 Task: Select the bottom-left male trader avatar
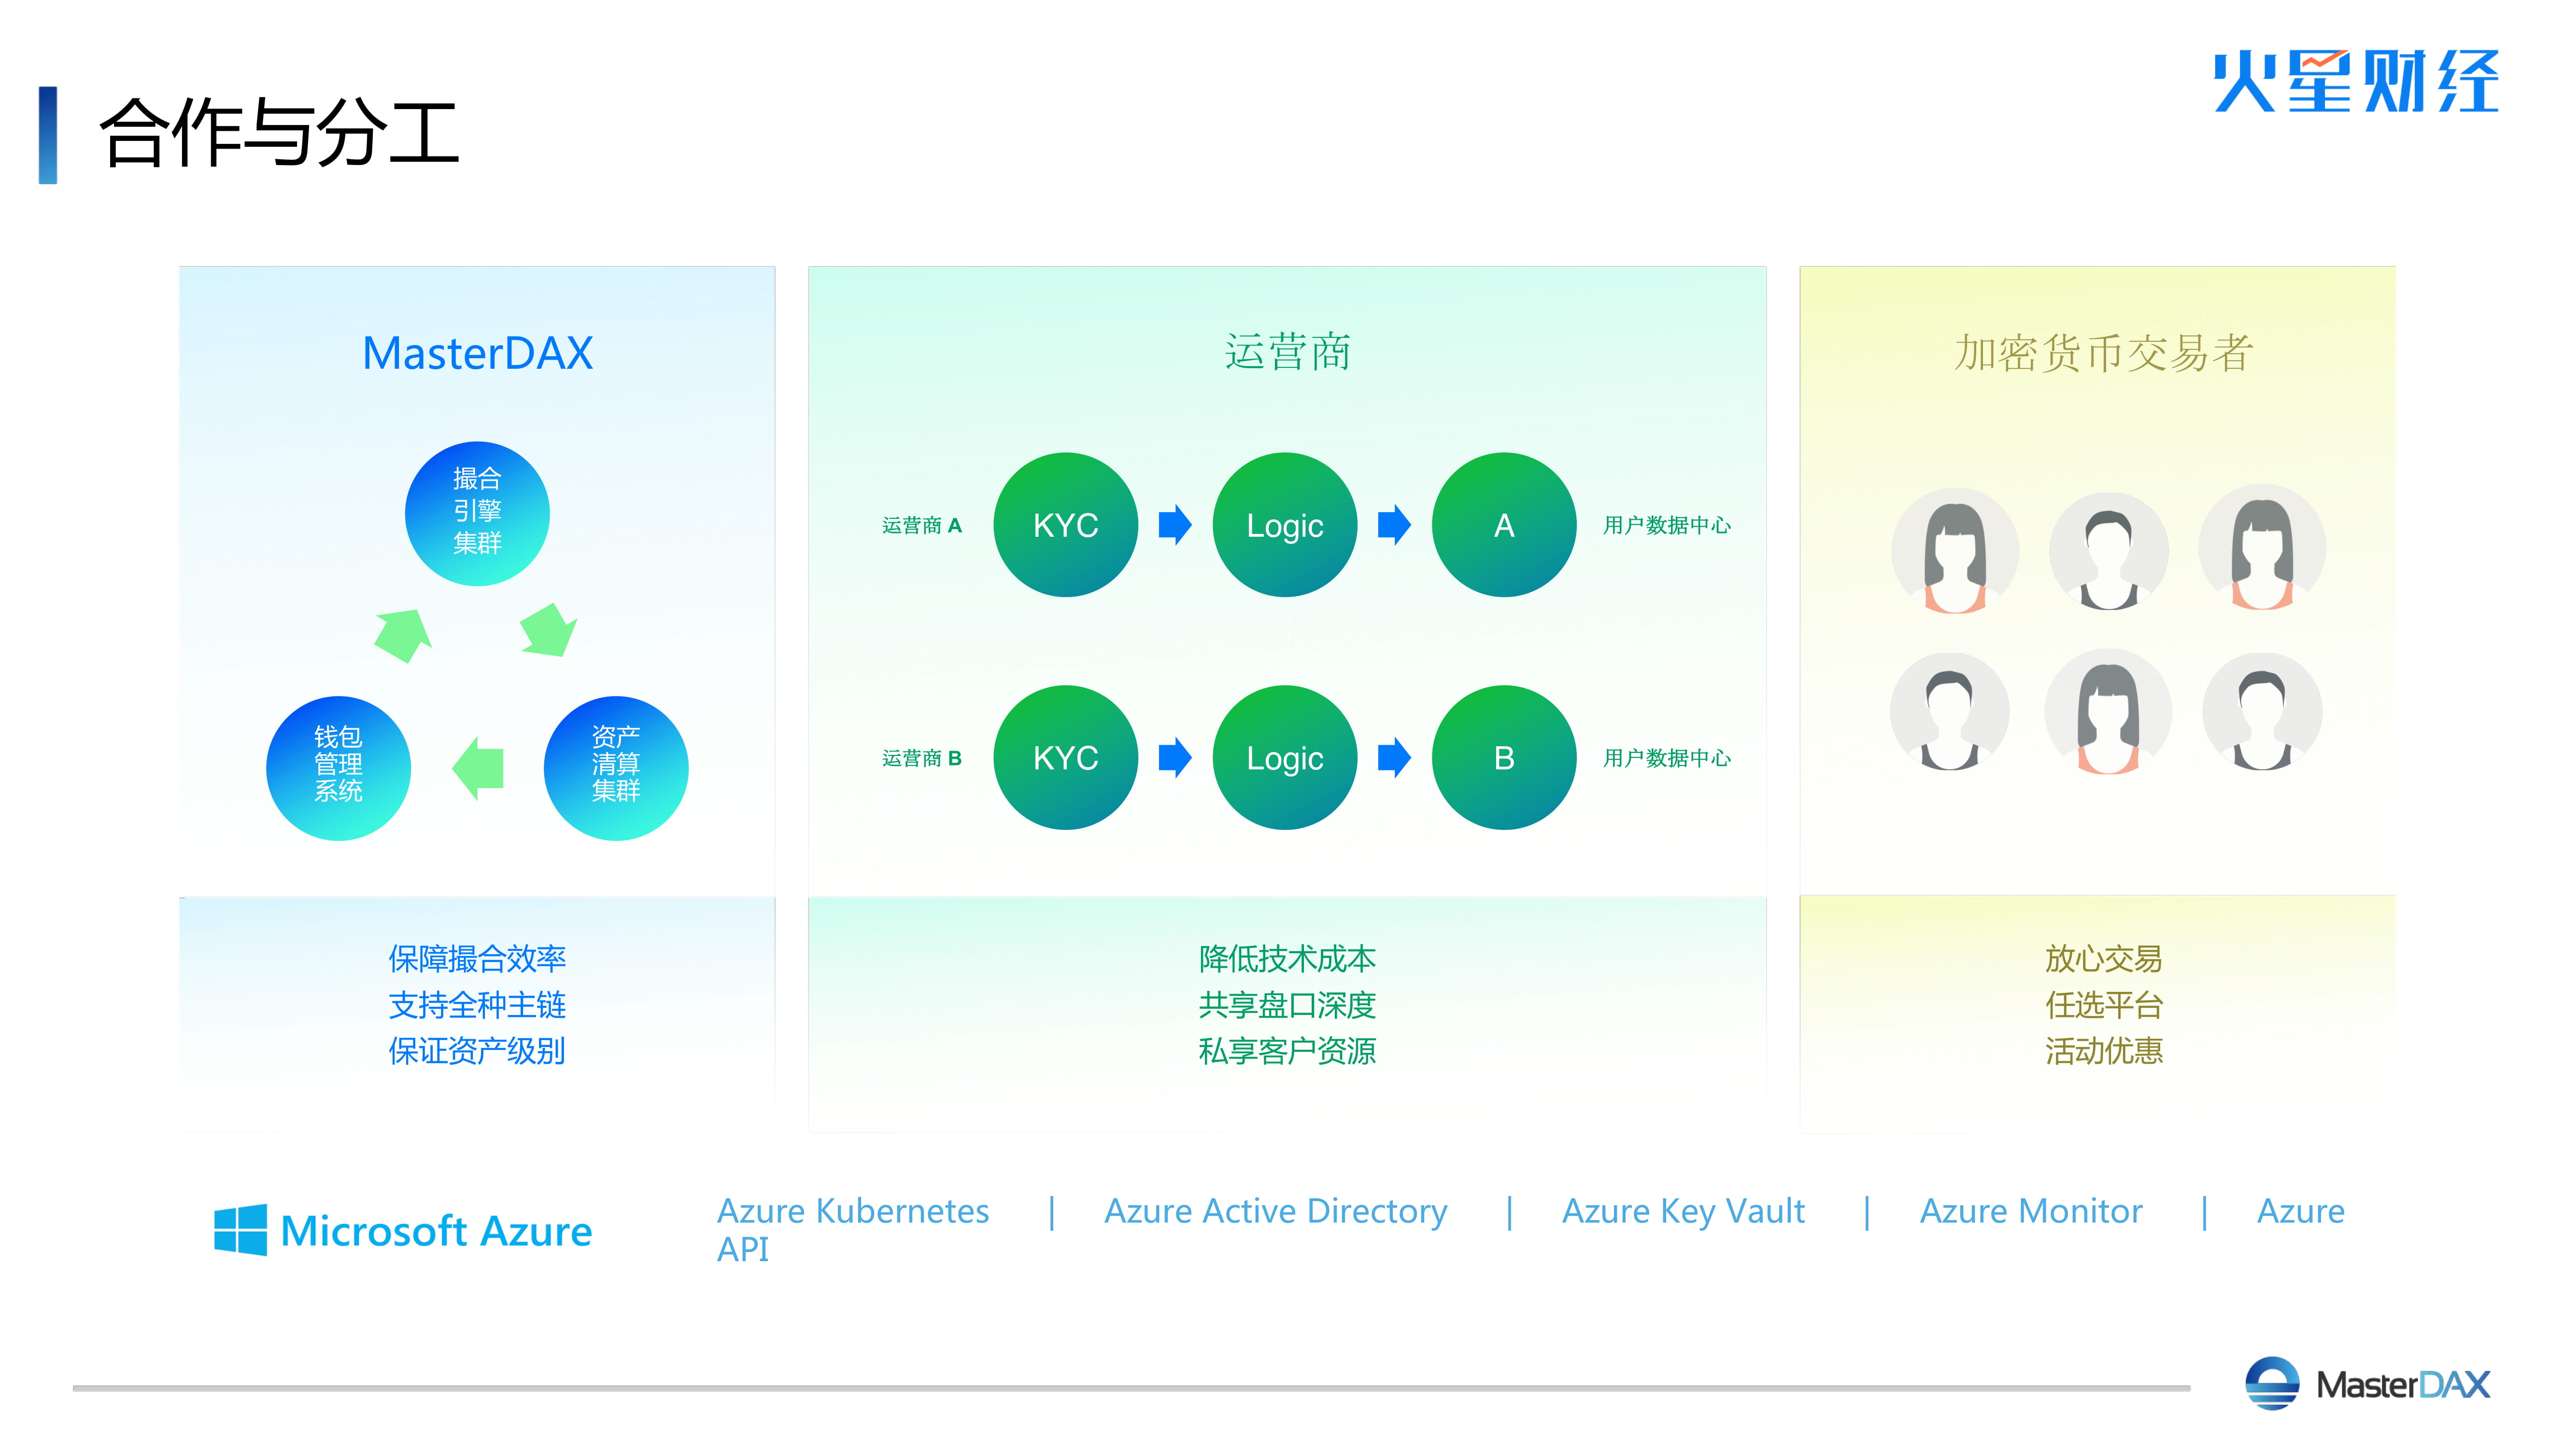tap(1949, 711)
